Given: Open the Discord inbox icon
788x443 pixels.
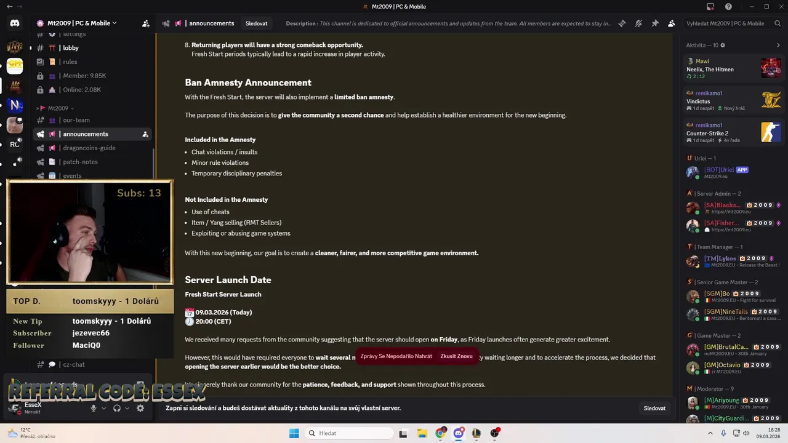Looking at the screenshot, I should 710,7.
